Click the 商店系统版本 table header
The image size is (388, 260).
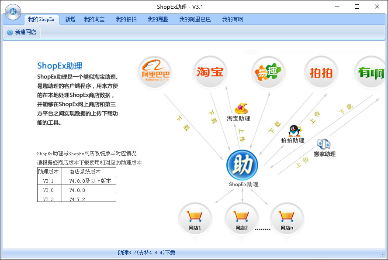[x=89, y=172]
